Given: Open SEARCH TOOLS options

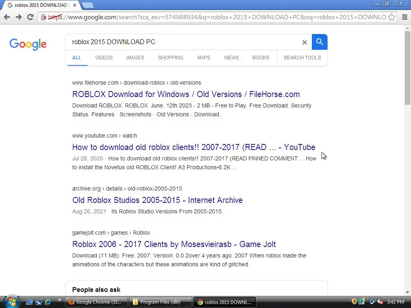Looking at the screenshot, I should (x=302, y=58).
